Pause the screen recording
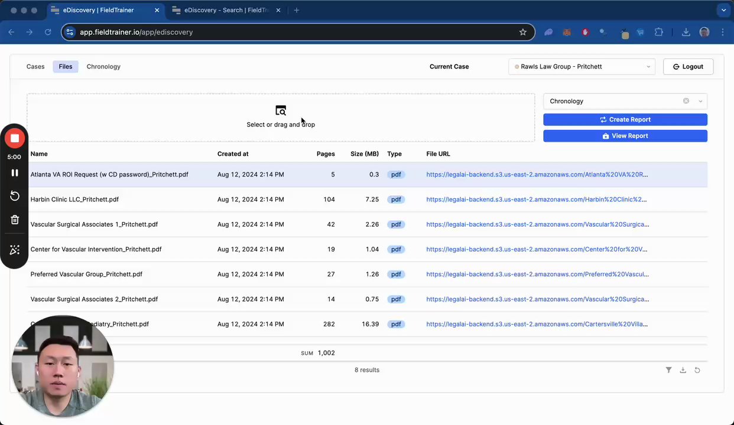 coord(15,173)
